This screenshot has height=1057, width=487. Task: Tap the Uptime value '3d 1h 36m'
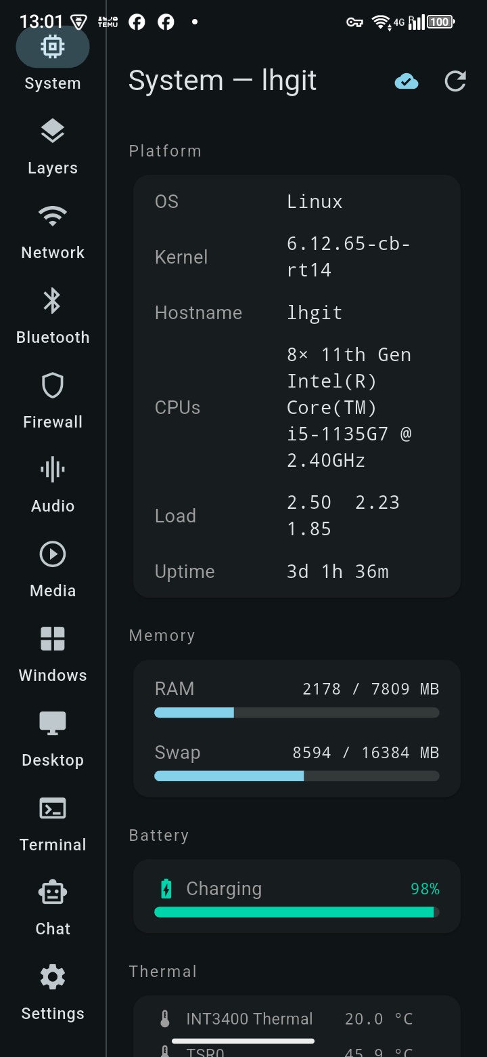click(338, 572)
